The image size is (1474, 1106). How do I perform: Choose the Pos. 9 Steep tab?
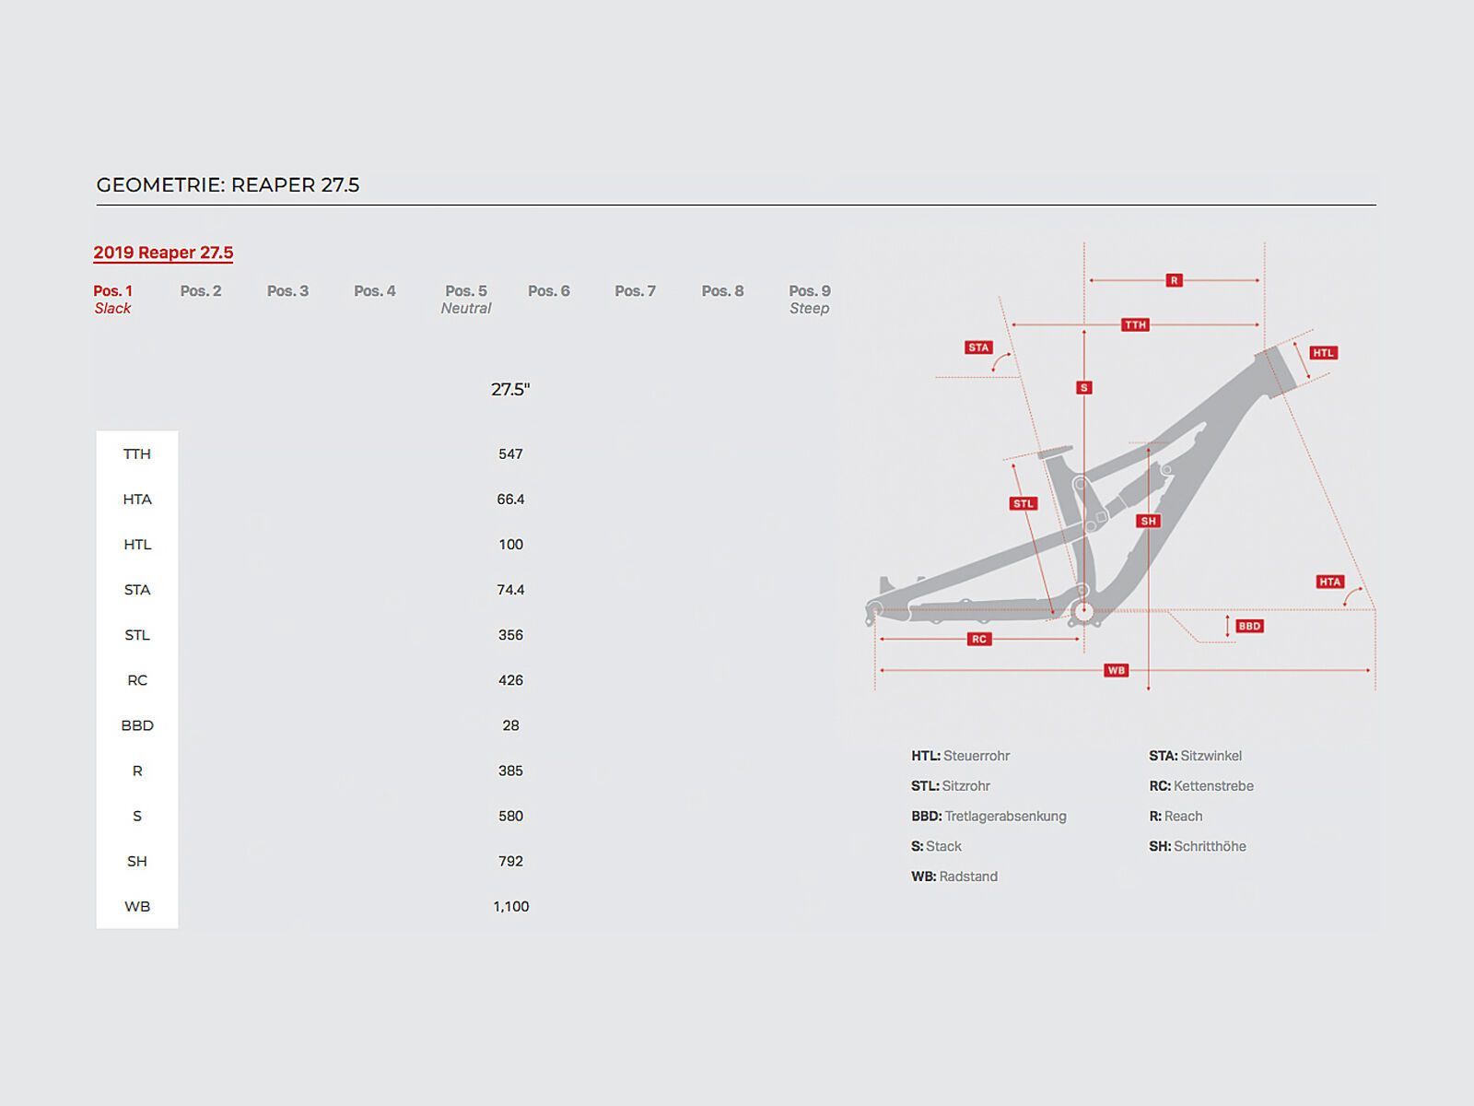pyautogui.click(x=810, y=299)
